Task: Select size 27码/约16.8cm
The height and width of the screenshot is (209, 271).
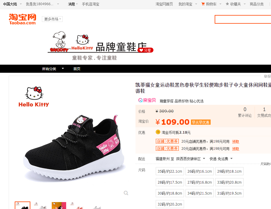Action: (x=200, y=182)
